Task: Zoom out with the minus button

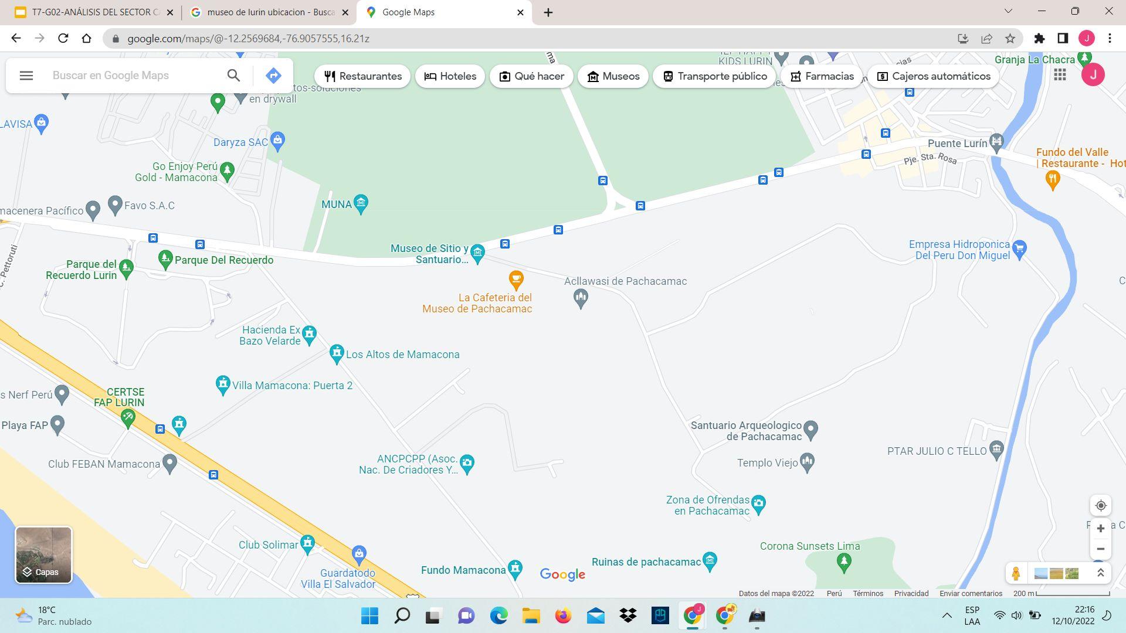Action: click(x=1101, y=549)
